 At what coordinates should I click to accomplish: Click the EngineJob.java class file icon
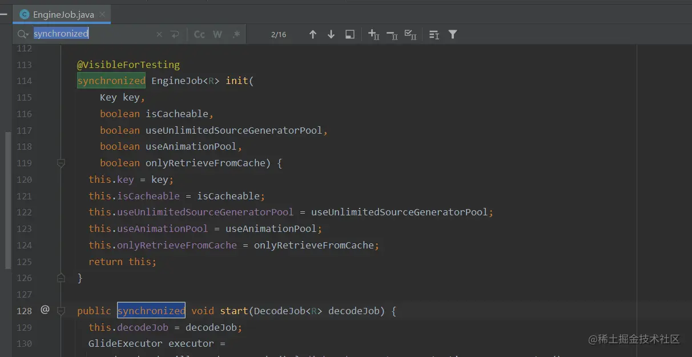click(24, 14)
